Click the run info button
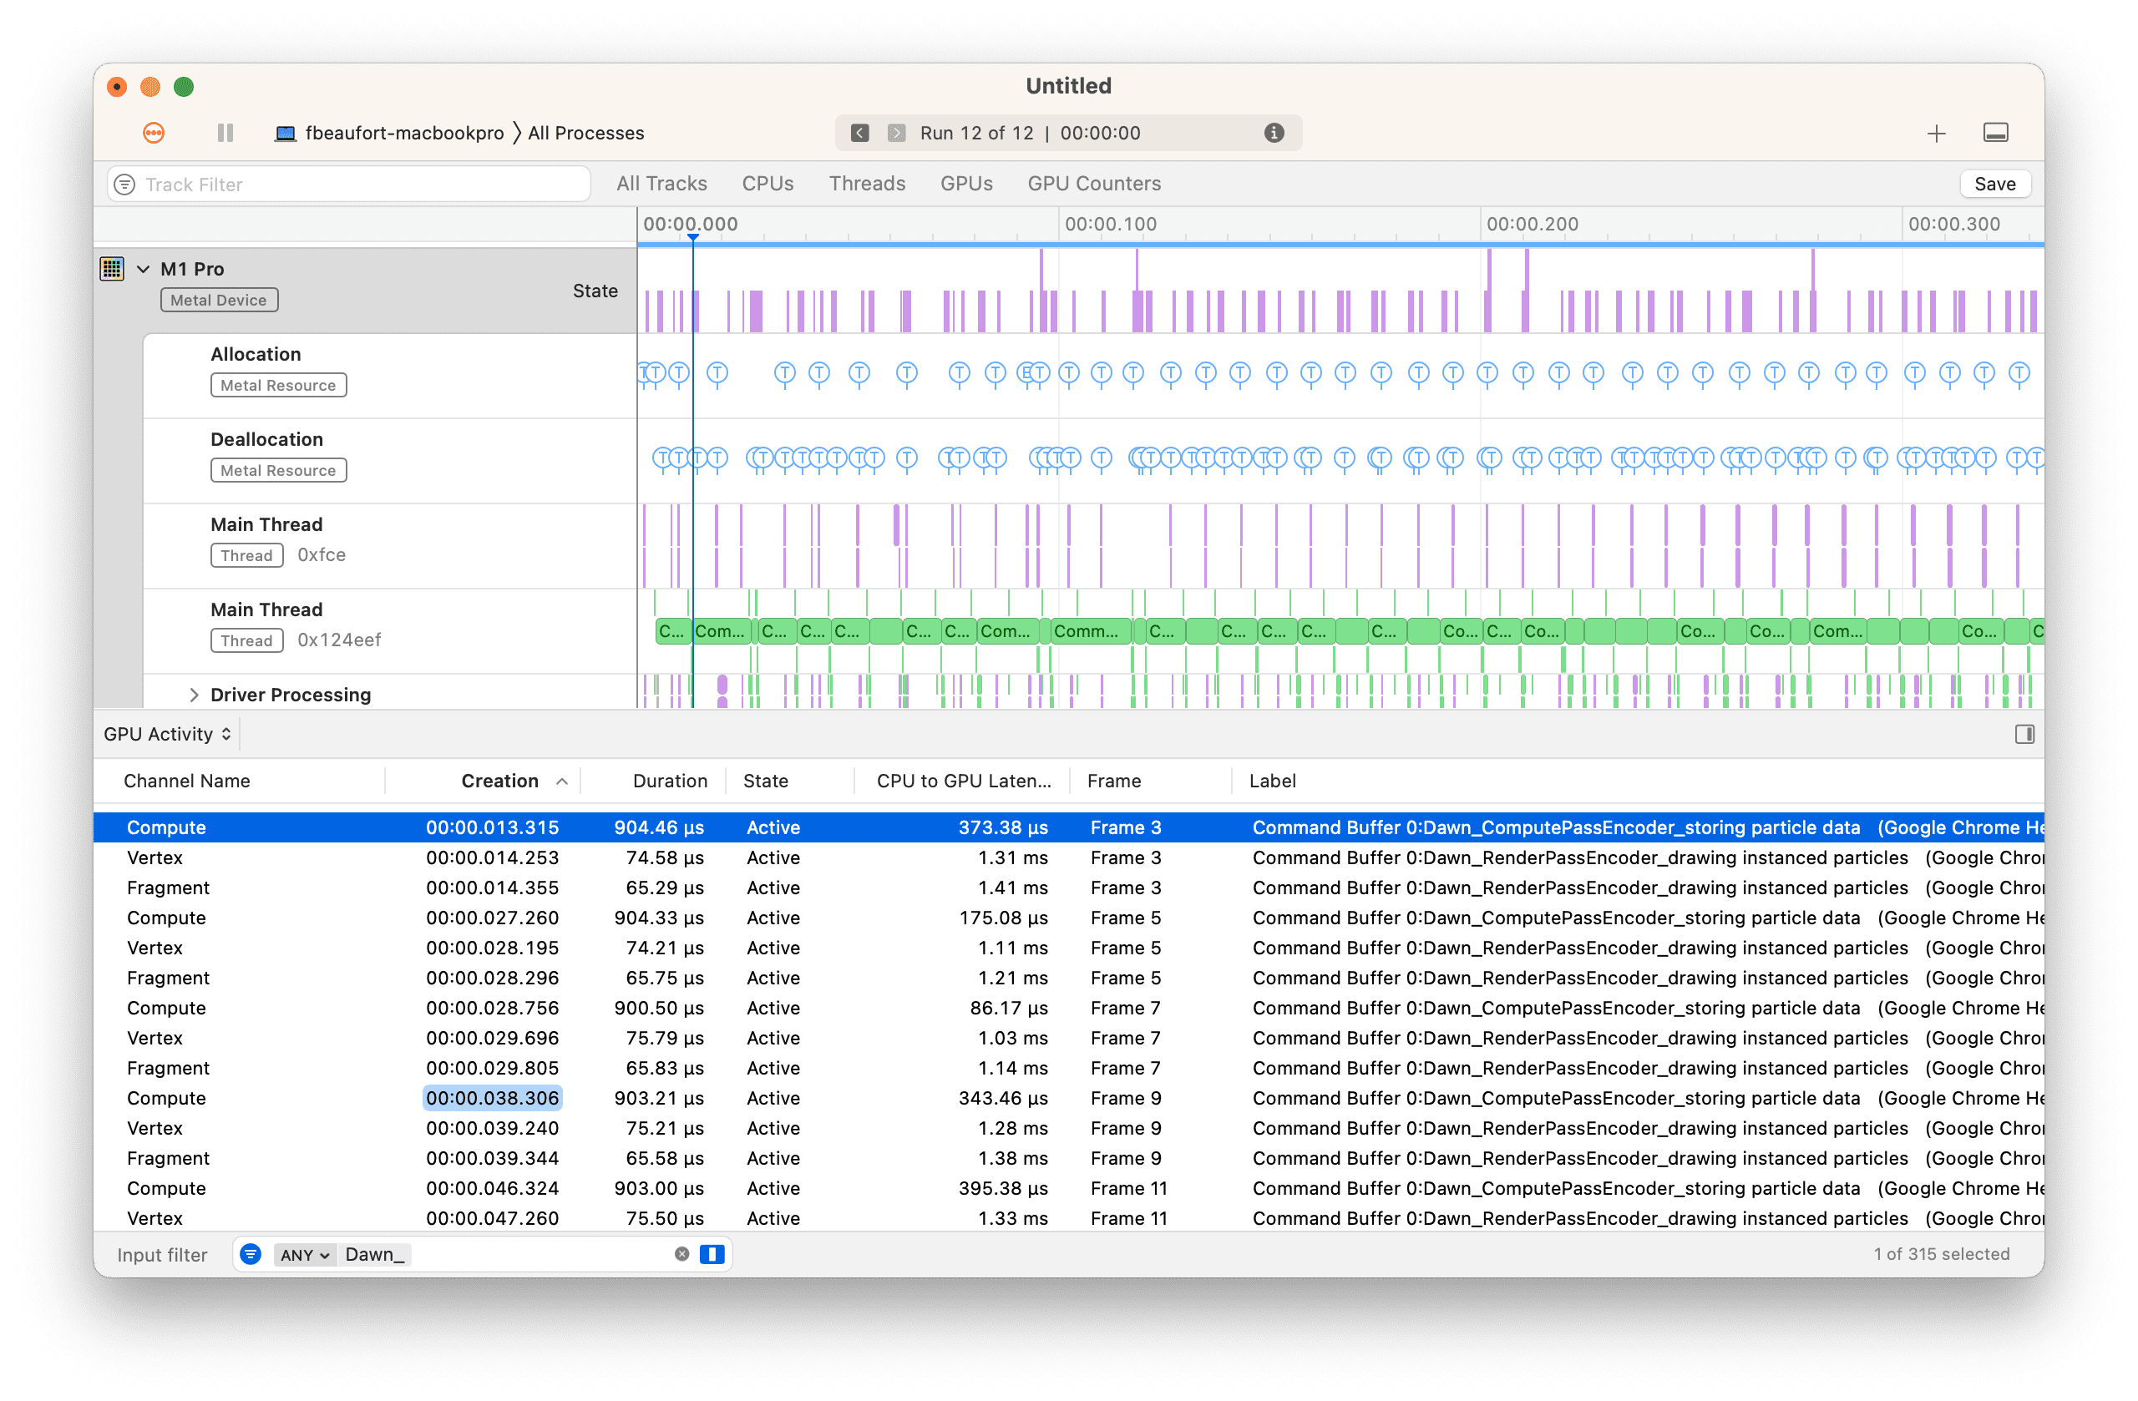The height and width of the screenshot is (1401, 2138). coord(1274,133)
